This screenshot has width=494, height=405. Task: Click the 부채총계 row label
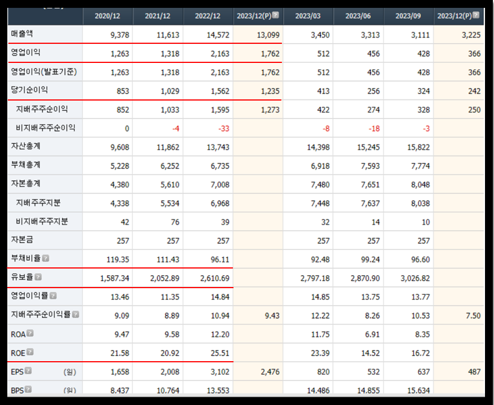coord(25,165)
